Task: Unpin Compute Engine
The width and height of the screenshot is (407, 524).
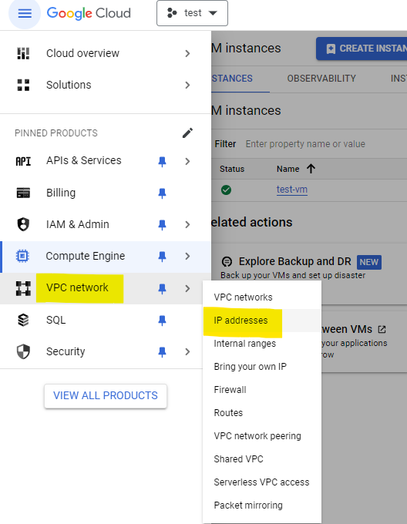Action: 162,257
